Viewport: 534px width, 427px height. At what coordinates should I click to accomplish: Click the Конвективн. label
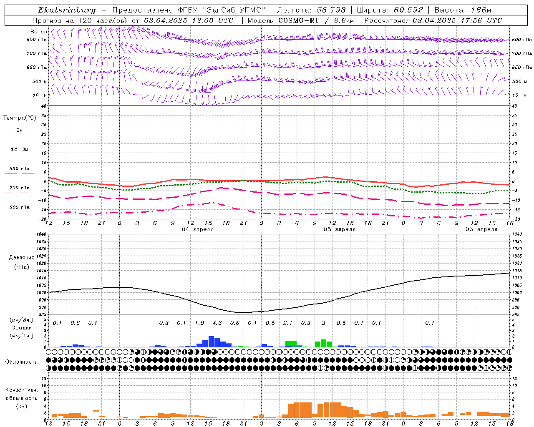coord(21,390)
